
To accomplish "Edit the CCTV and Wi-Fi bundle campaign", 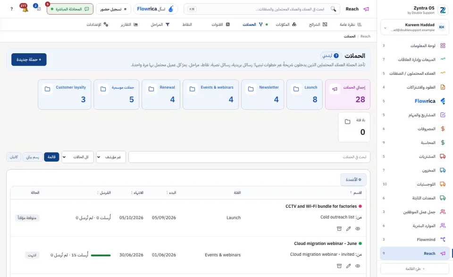I will [348, 229].
